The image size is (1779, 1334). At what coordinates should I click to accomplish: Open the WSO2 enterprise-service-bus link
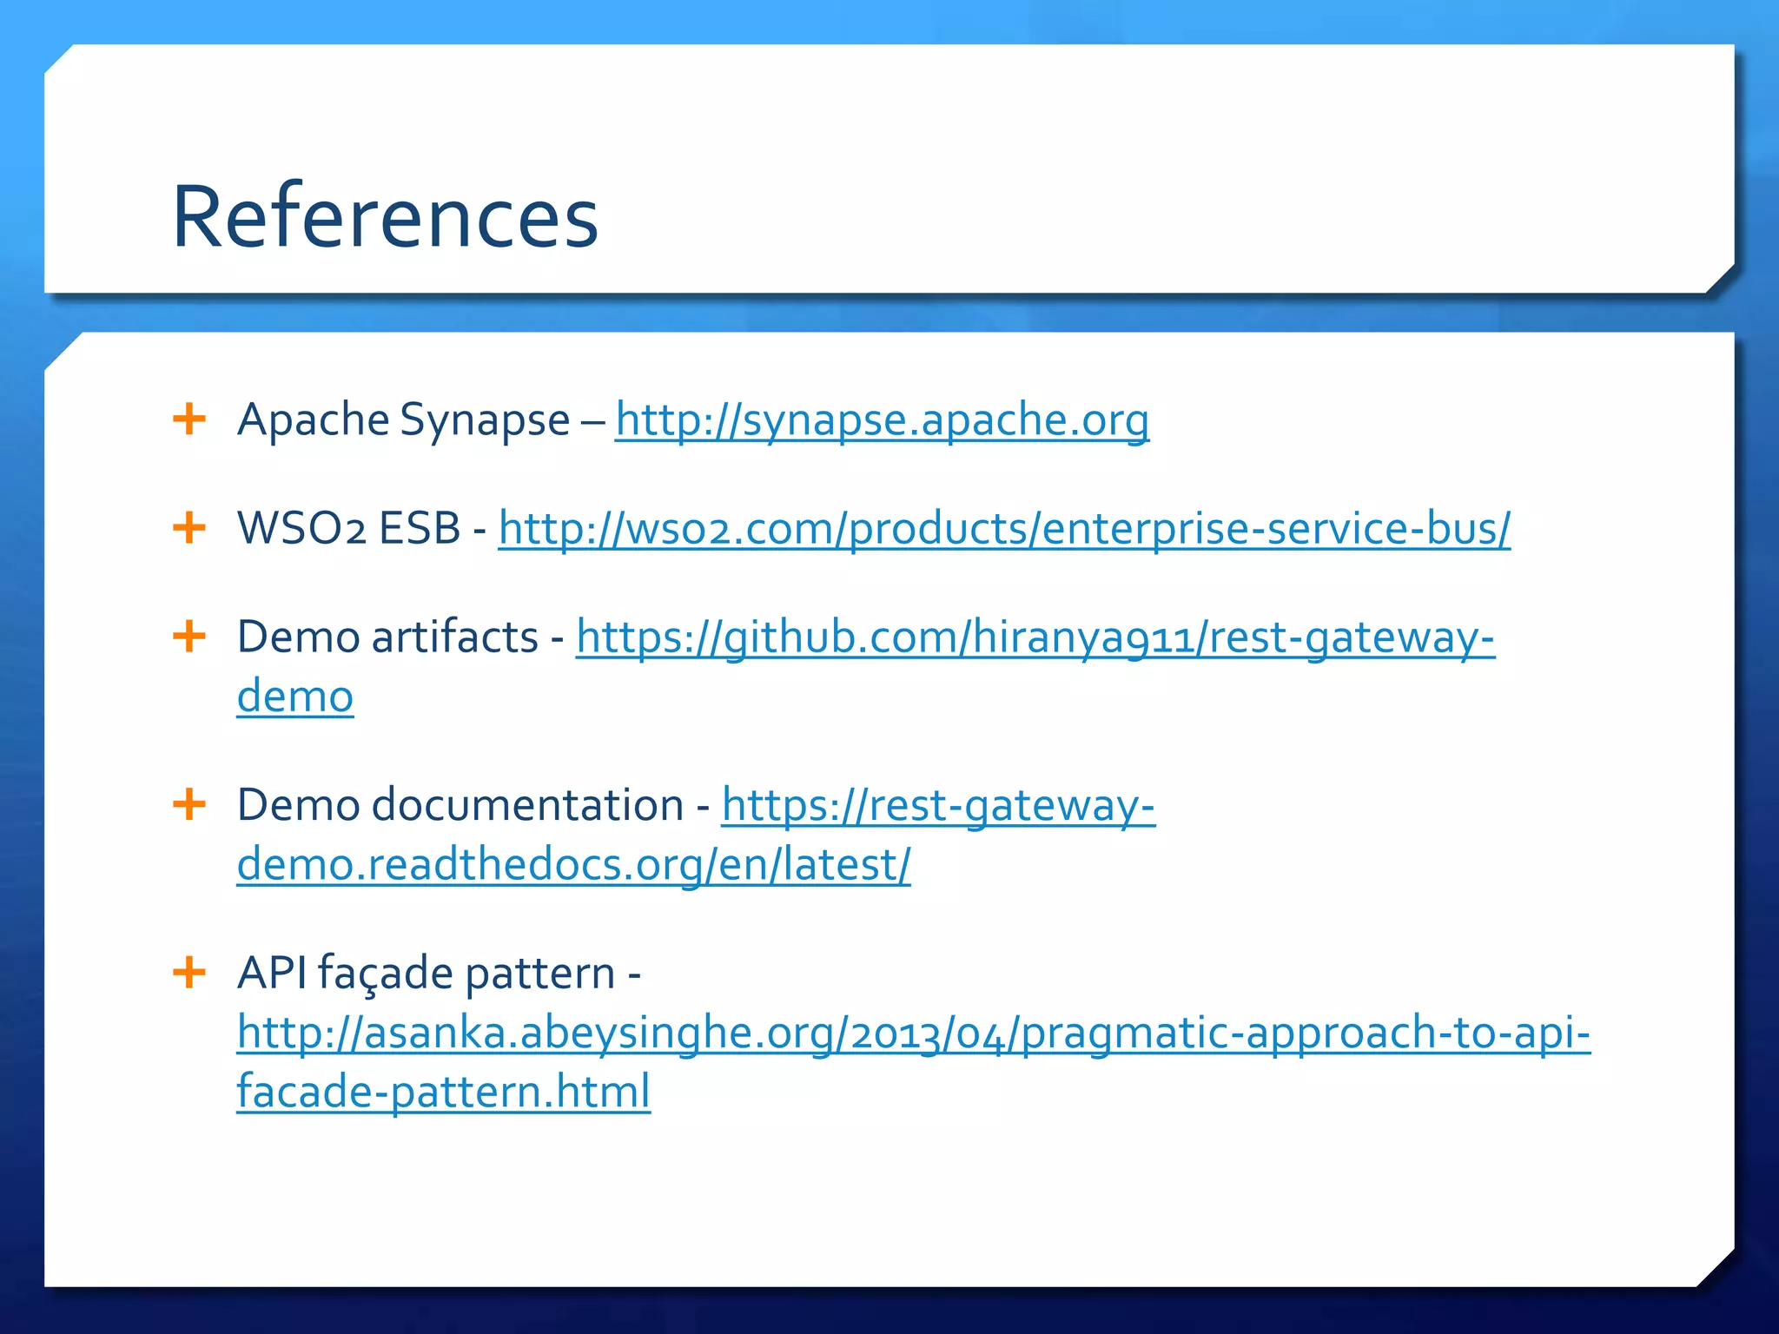click(x=1004, y=529)
